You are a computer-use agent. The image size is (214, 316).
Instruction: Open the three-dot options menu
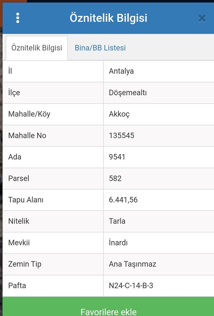[x=18, y=18]
